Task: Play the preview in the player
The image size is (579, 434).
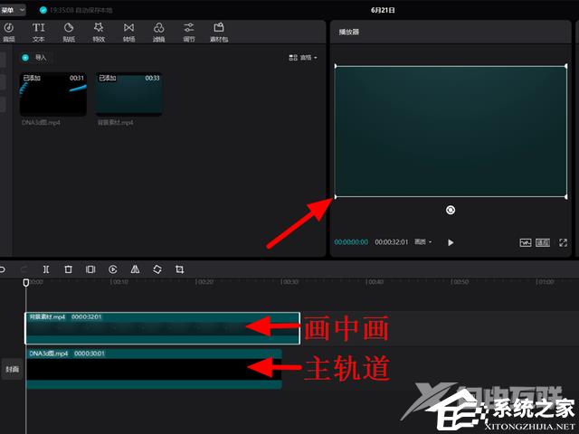Action: tap(451, 242)
